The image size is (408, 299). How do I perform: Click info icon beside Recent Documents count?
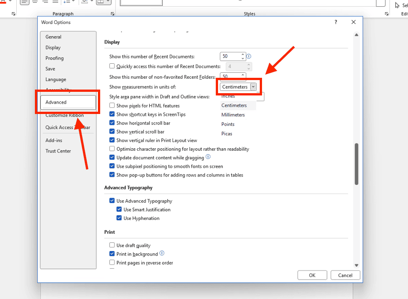[249, 57]
